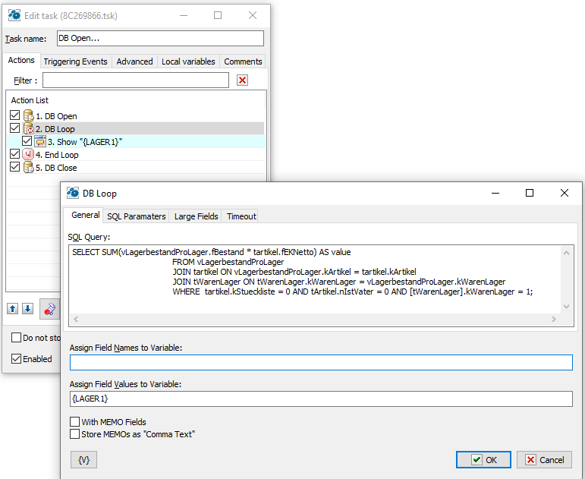The image size is (585, 479).
Task: Uncheck the DB Open action checkbox
Action: click(15, 115)
